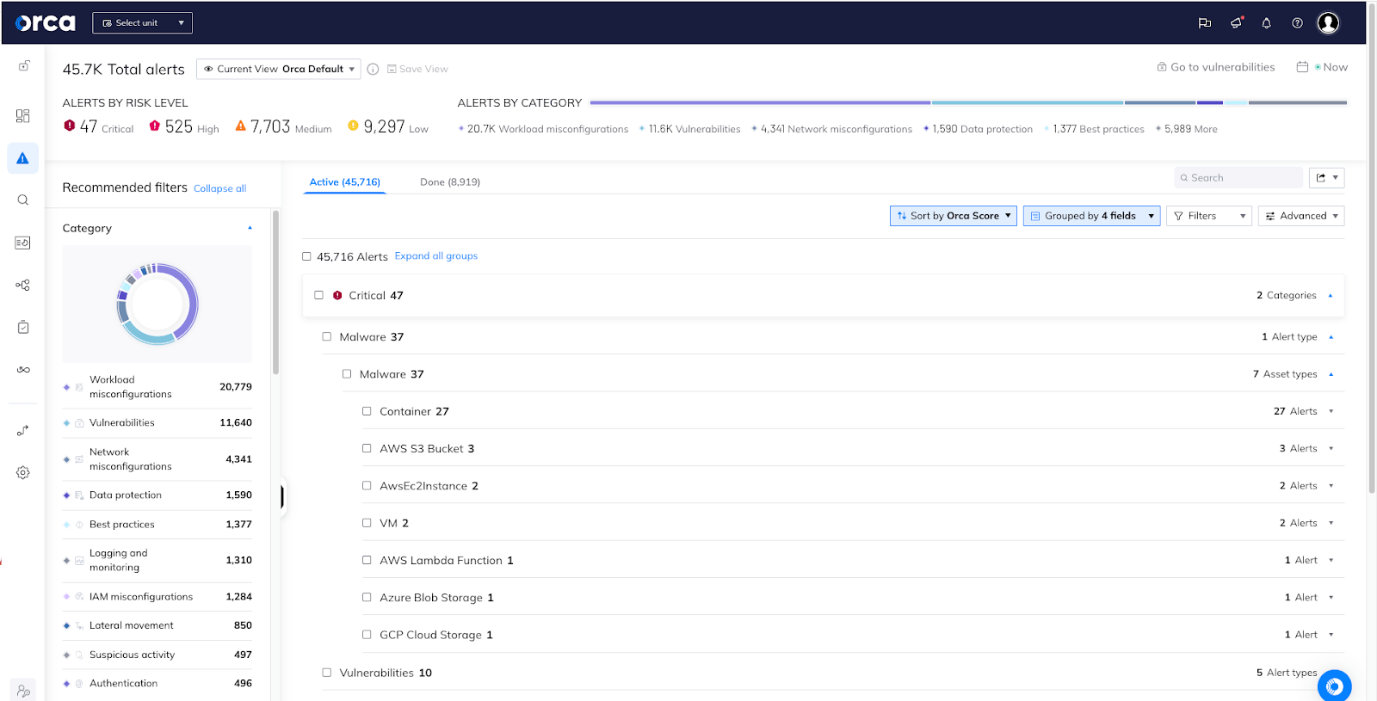Open the notifications bell
The width and height of the screenshot is (1377, 701).
click(x=1267, y=23)
